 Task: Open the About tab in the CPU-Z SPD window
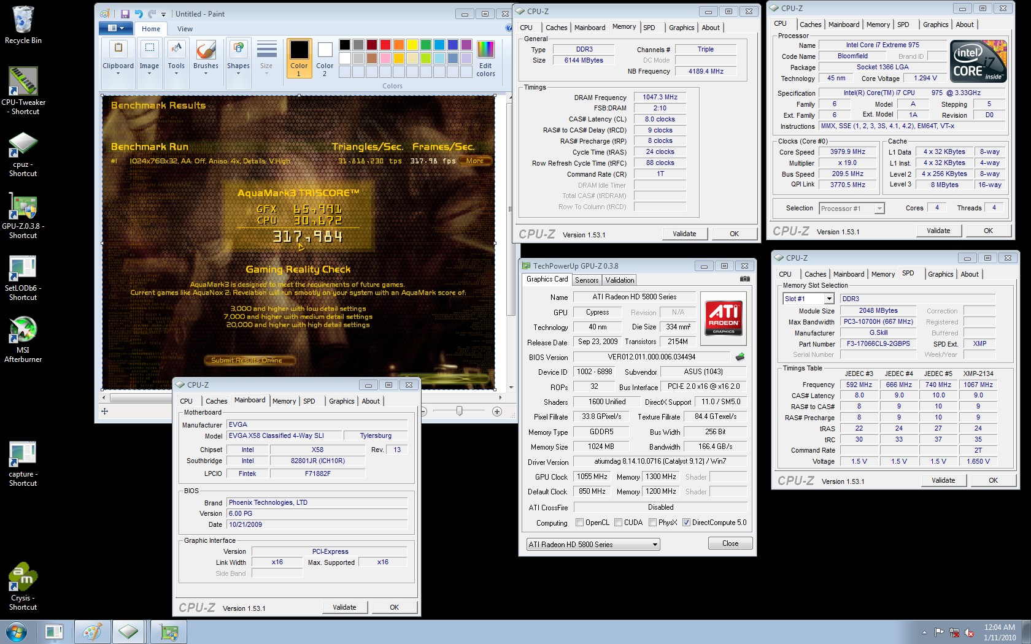click(x=970, y=274)
